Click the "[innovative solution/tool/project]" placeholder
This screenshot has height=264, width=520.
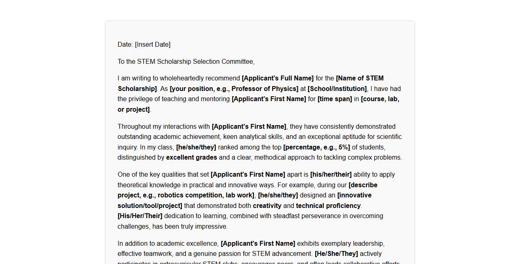click(150, 206)
